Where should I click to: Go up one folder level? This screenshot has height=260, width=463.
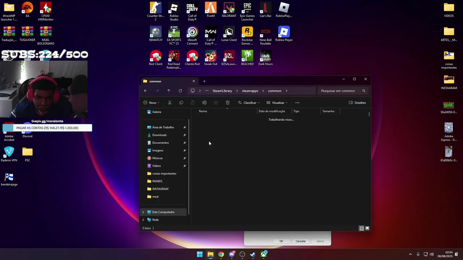click(169, 91)
